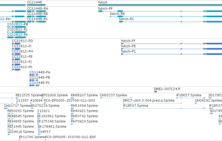Viewport: 222px width, 141px height.
Task: Click the purple DME1-007C24.R feature
Action: click(155, 92)
